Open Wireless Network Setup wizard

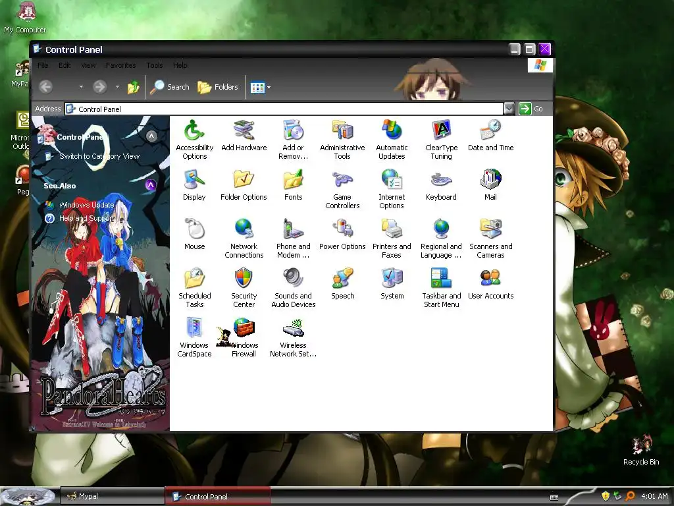coord(293,337)
